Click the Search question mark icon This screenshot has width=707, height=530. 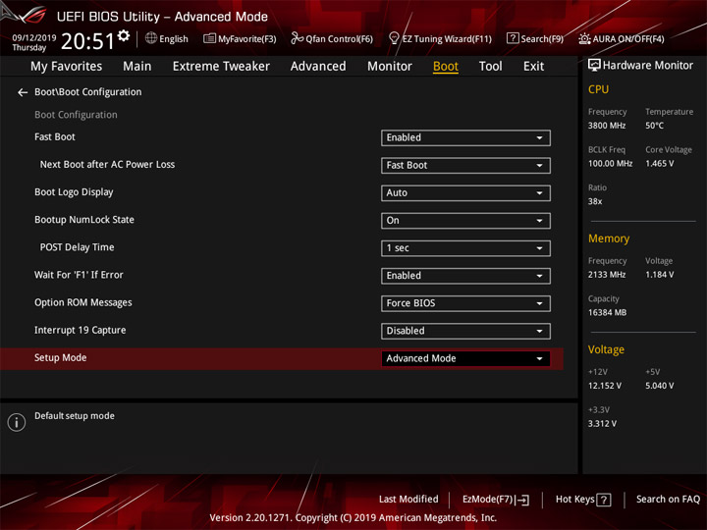tap(513, 38)
